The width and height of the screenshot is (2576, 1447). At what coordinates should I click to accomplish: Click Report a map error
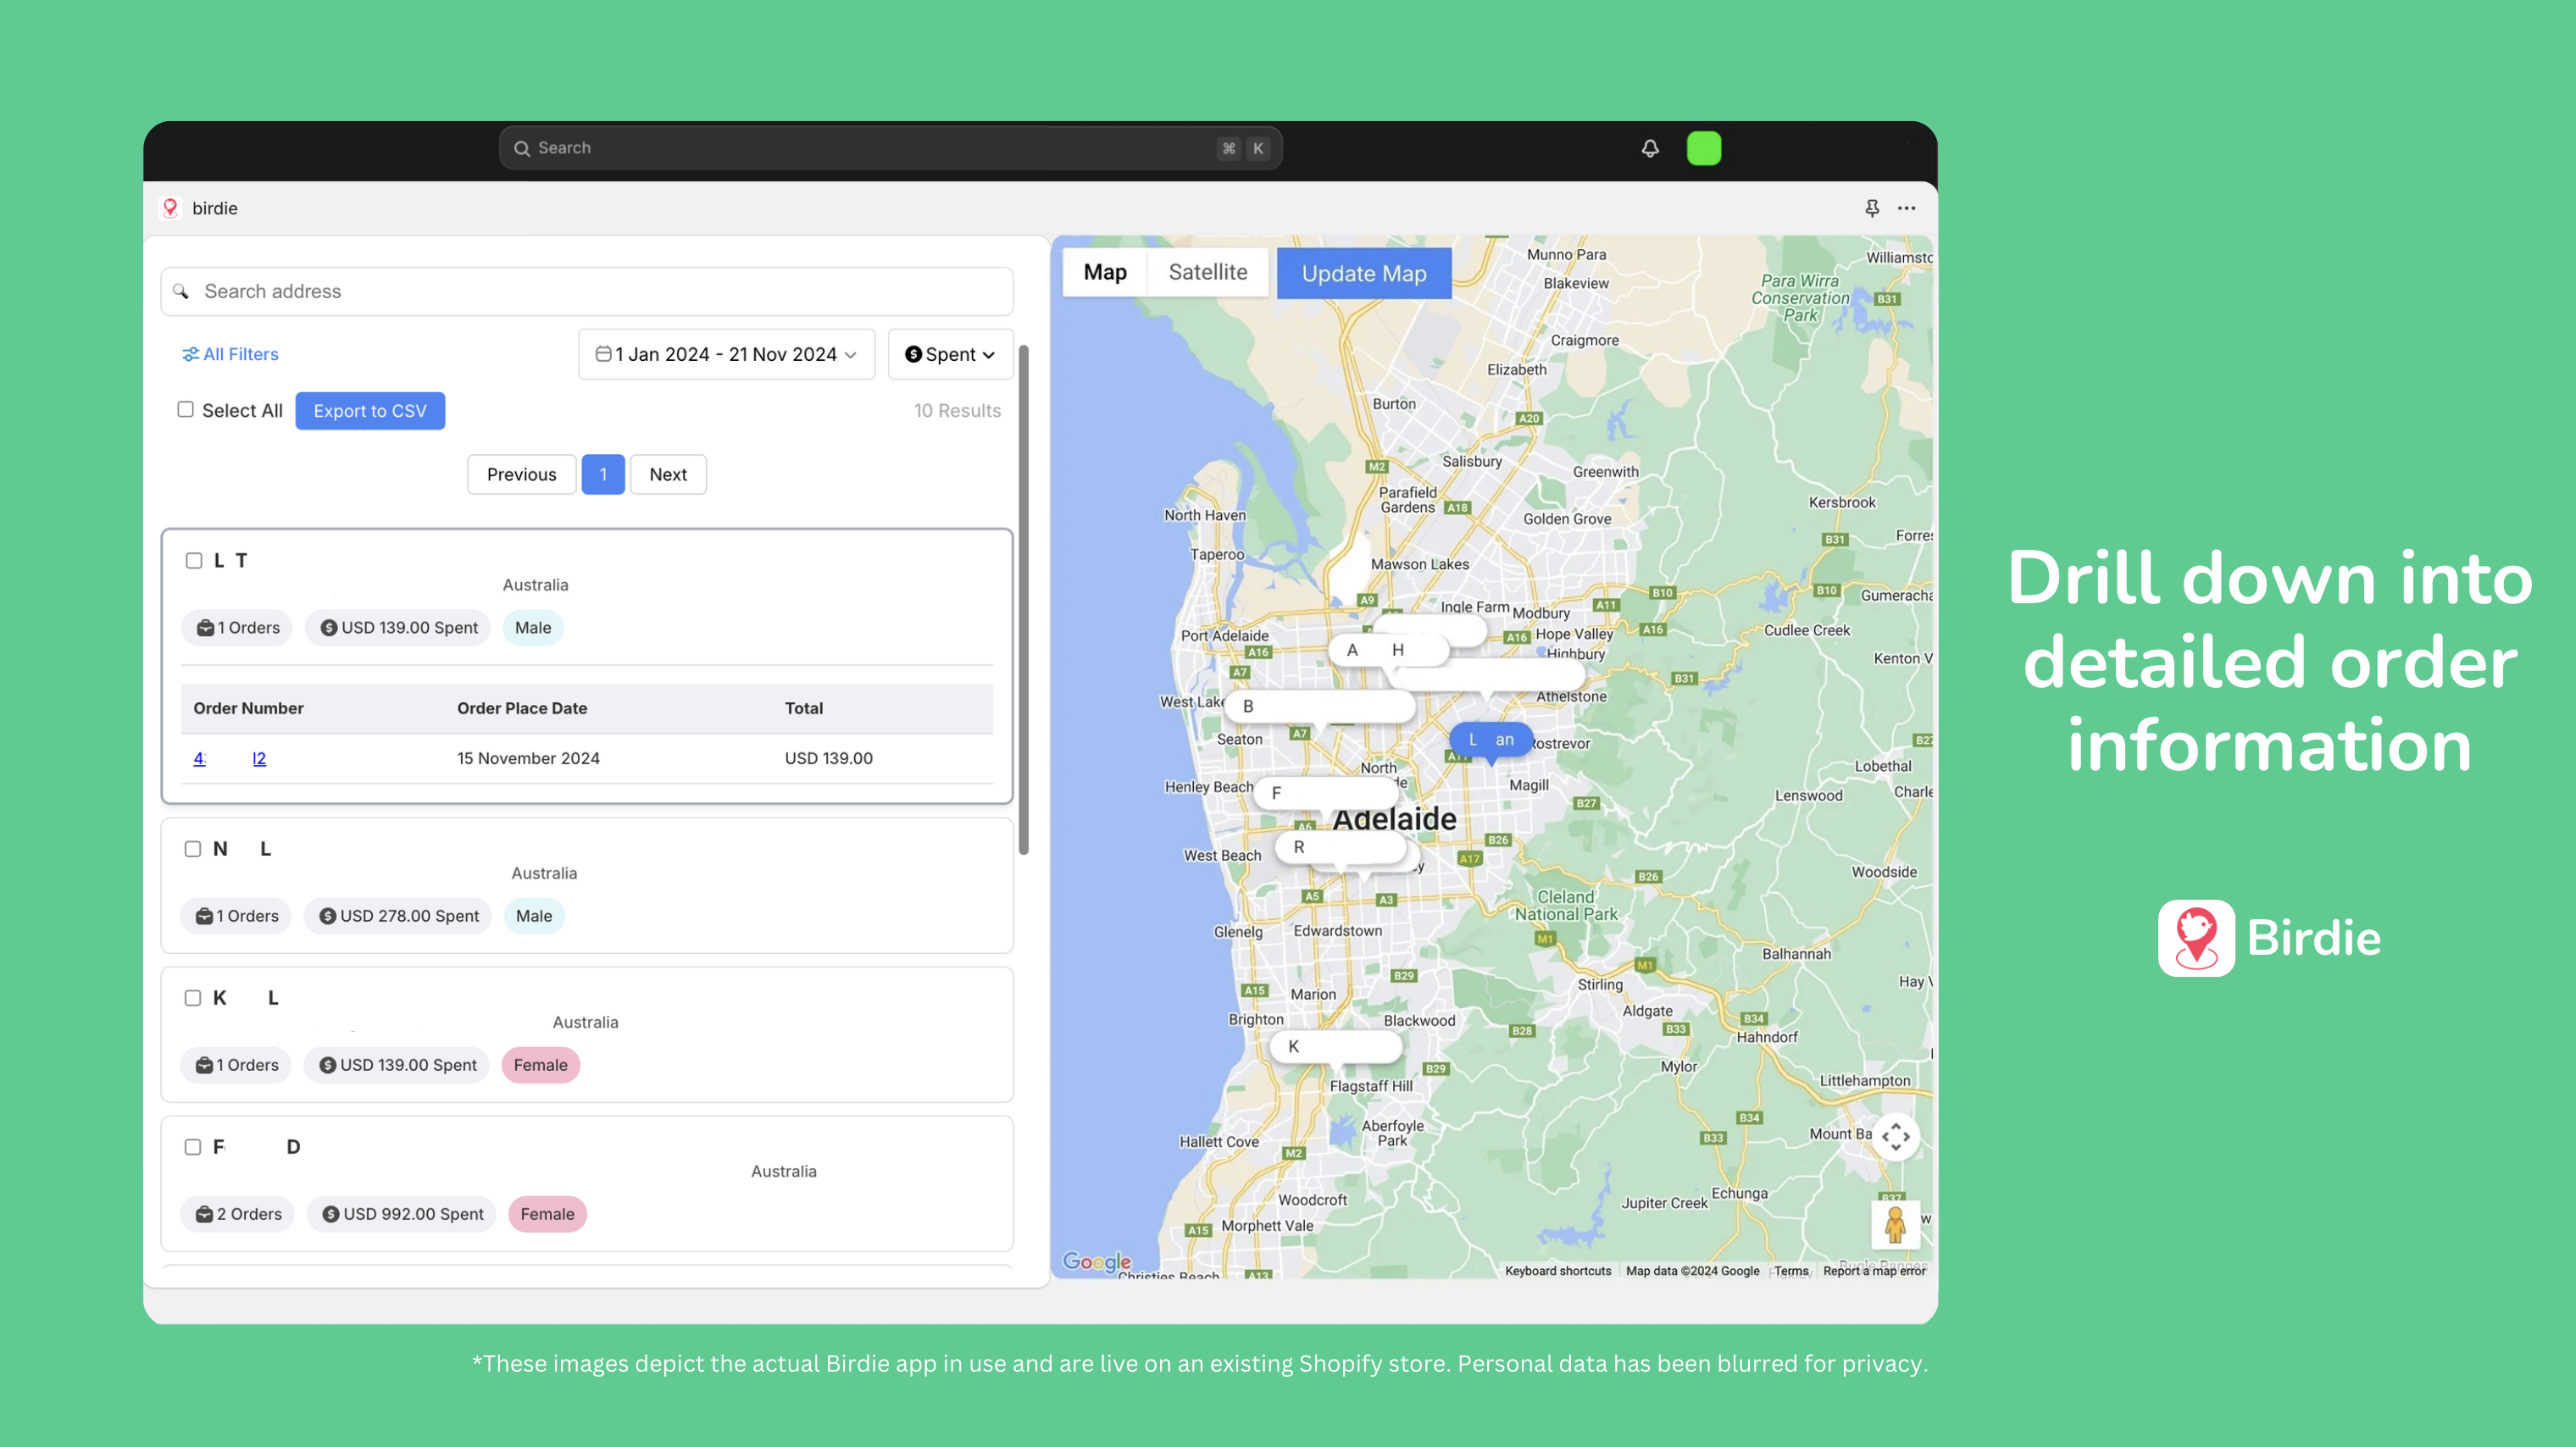tap(1874, 1271)
